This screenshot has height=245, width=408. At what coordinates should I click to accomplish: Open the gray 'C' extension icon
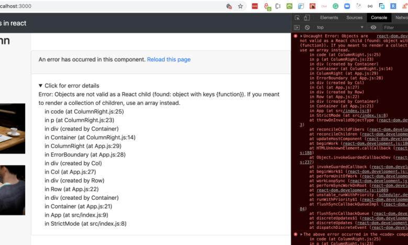click(278, 6)
